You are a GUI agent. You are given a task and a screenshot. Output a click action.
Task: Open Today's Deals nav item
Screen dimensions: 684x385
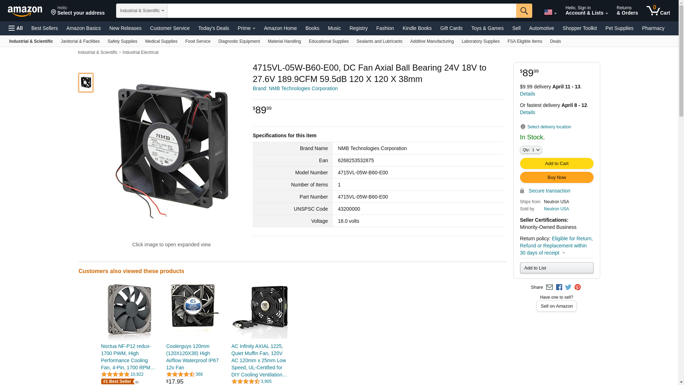click(x=214, y=28)
